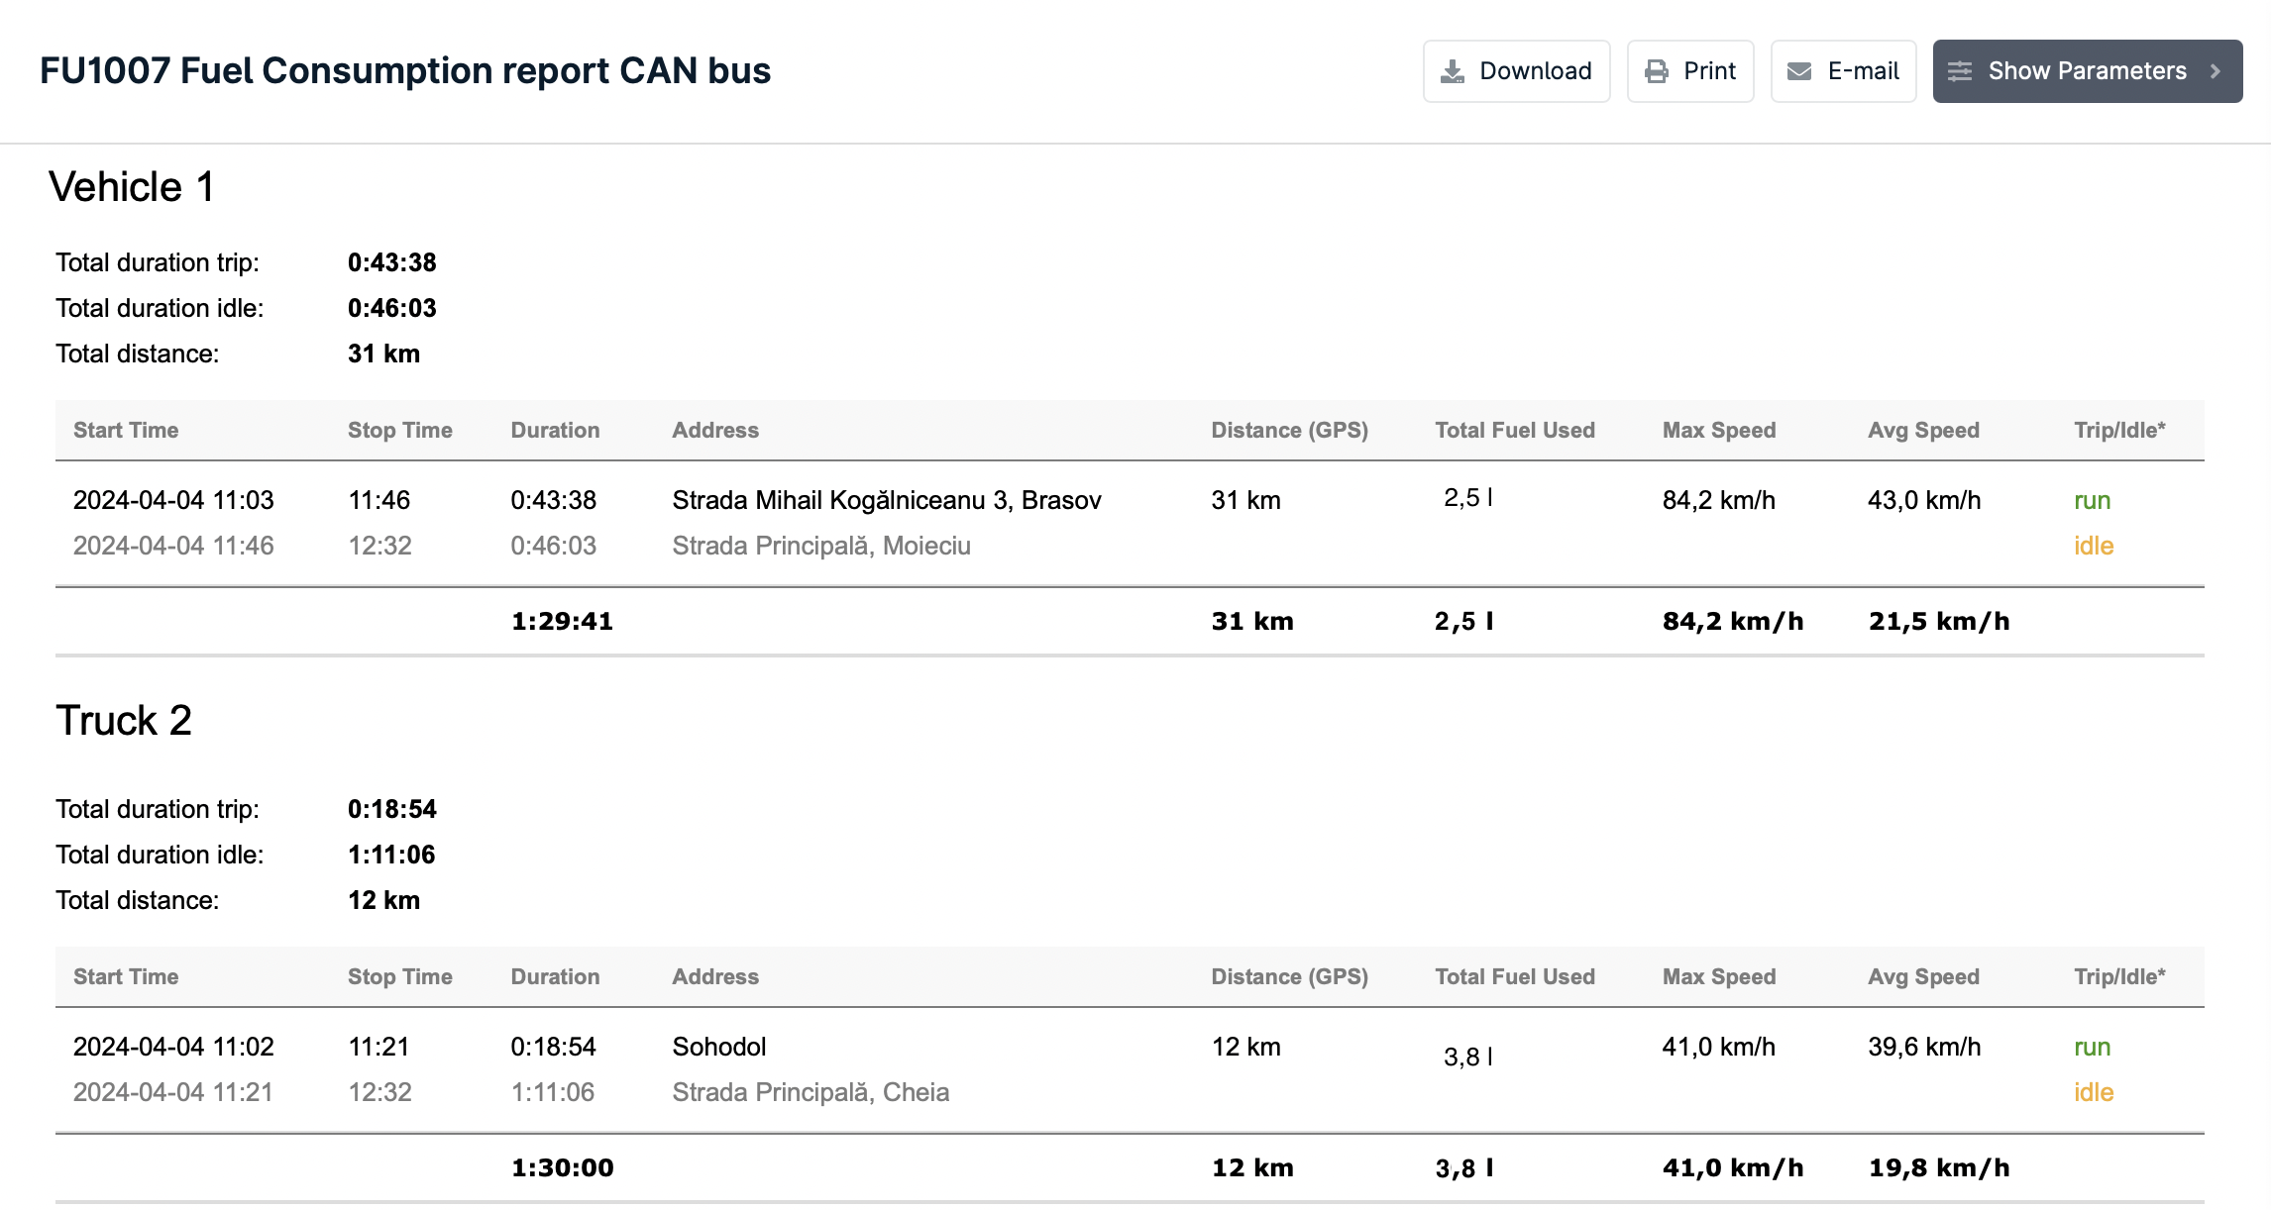Click the parameters sliders icon on Show Parameters
This screenshot has width=2271, height=1210.
1960,70
